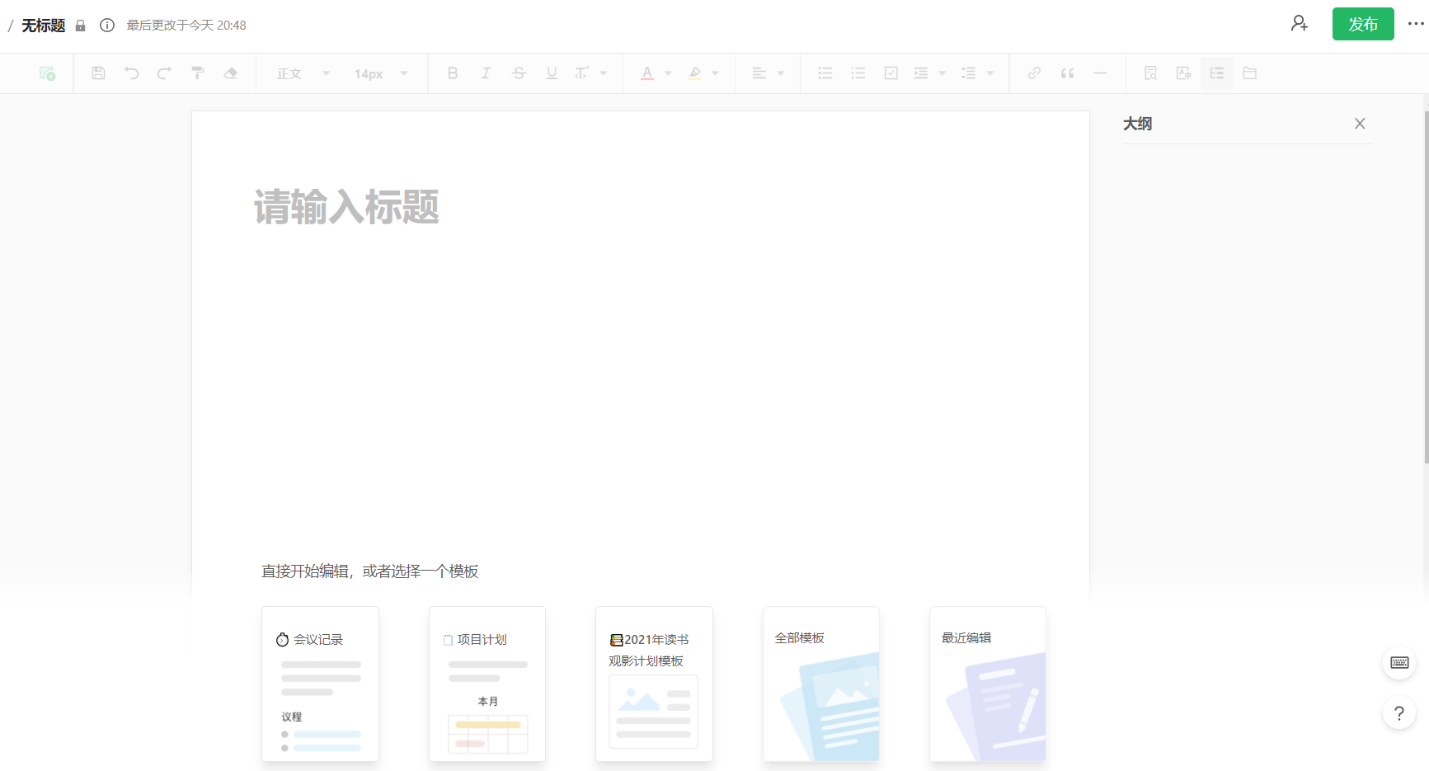Expand the indent options arrow
Viewport: 1429px width, 771px height.
942,73
